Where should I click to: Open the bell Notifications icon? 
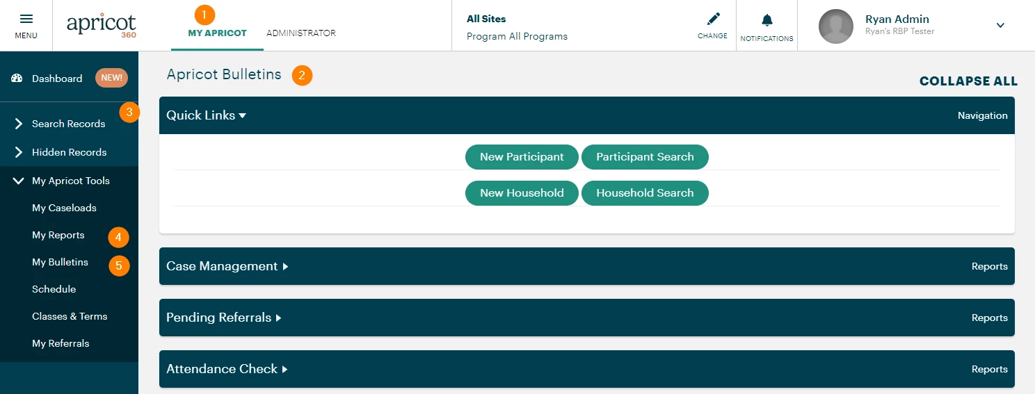(x=767, y=19)
